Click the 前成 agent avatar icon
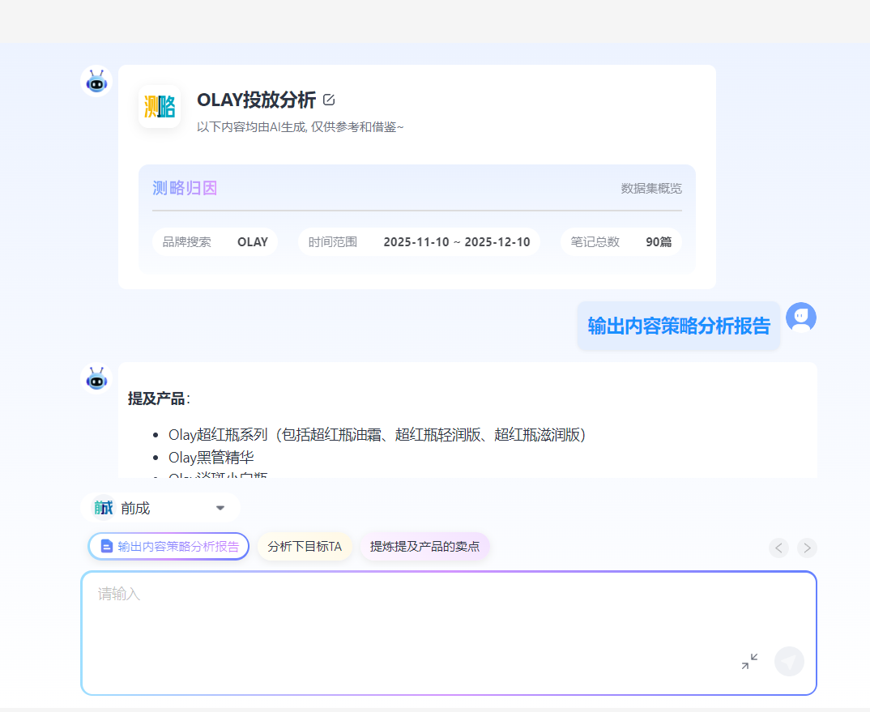 pyautogui.click(x=104, y=507)
